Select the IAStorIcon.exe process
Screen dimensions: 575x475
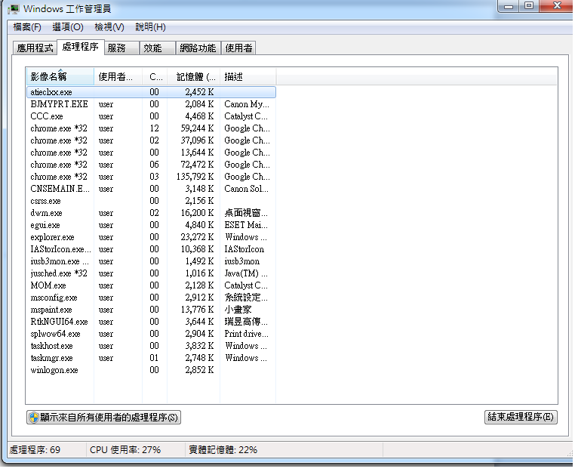click(151, 250)
